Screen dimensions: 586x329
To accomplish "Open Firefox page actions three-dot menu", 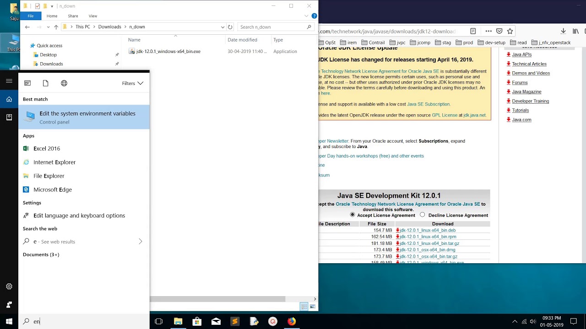I will coord(488,31).
